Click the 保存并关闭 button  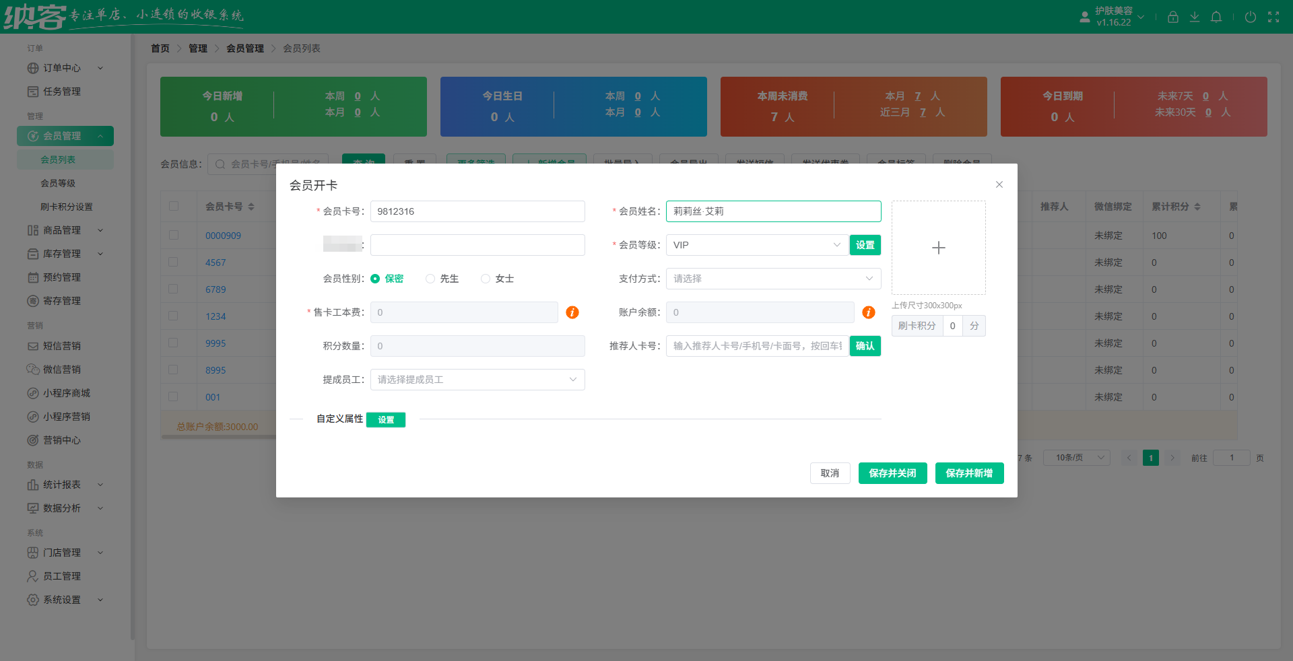(x=892, y=473)
